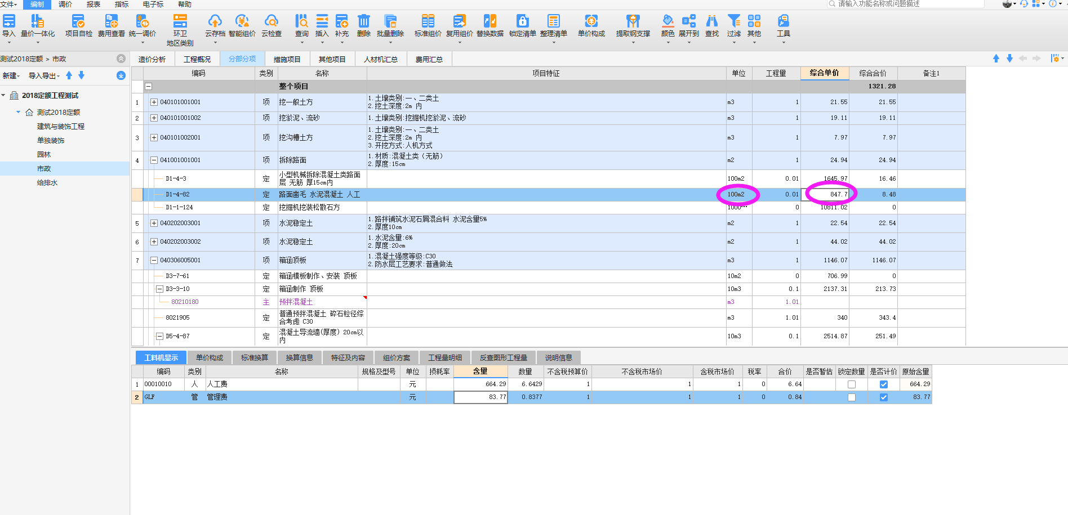Viewport: 1068px width, 515px height.
Task: Click the 综合单价 cell showing 847.7
Action: pyautogui.click(x=825, y=195)
